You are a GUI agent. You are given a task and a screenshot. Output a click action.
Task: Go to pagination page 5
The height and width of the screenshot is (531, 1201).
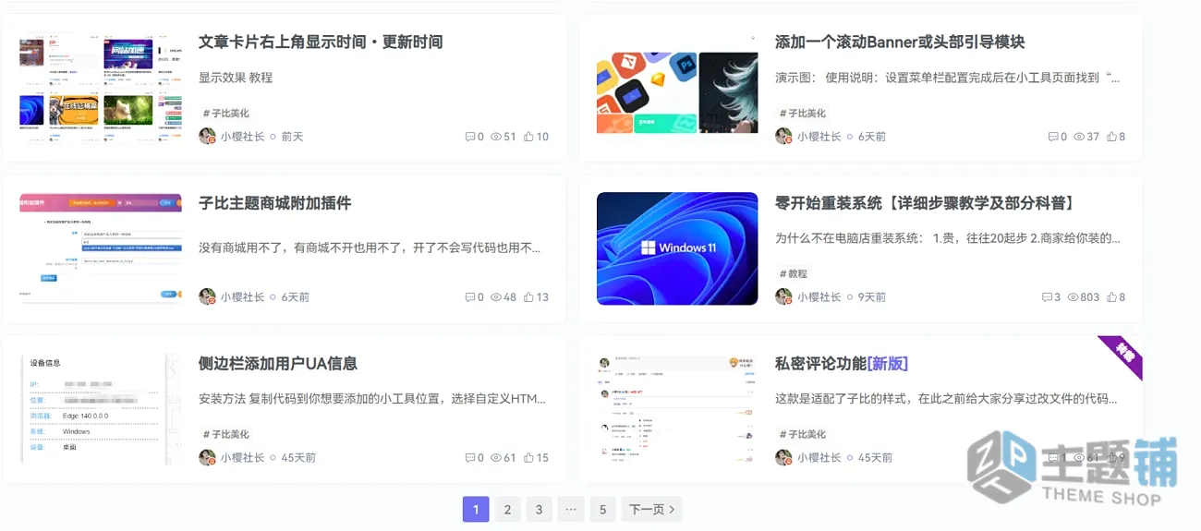602,509
